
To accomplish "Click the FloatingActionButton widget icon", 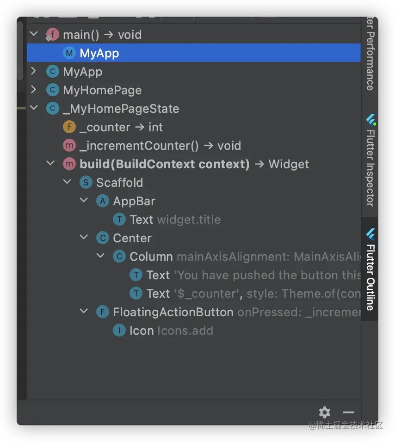I will (102, 312).
